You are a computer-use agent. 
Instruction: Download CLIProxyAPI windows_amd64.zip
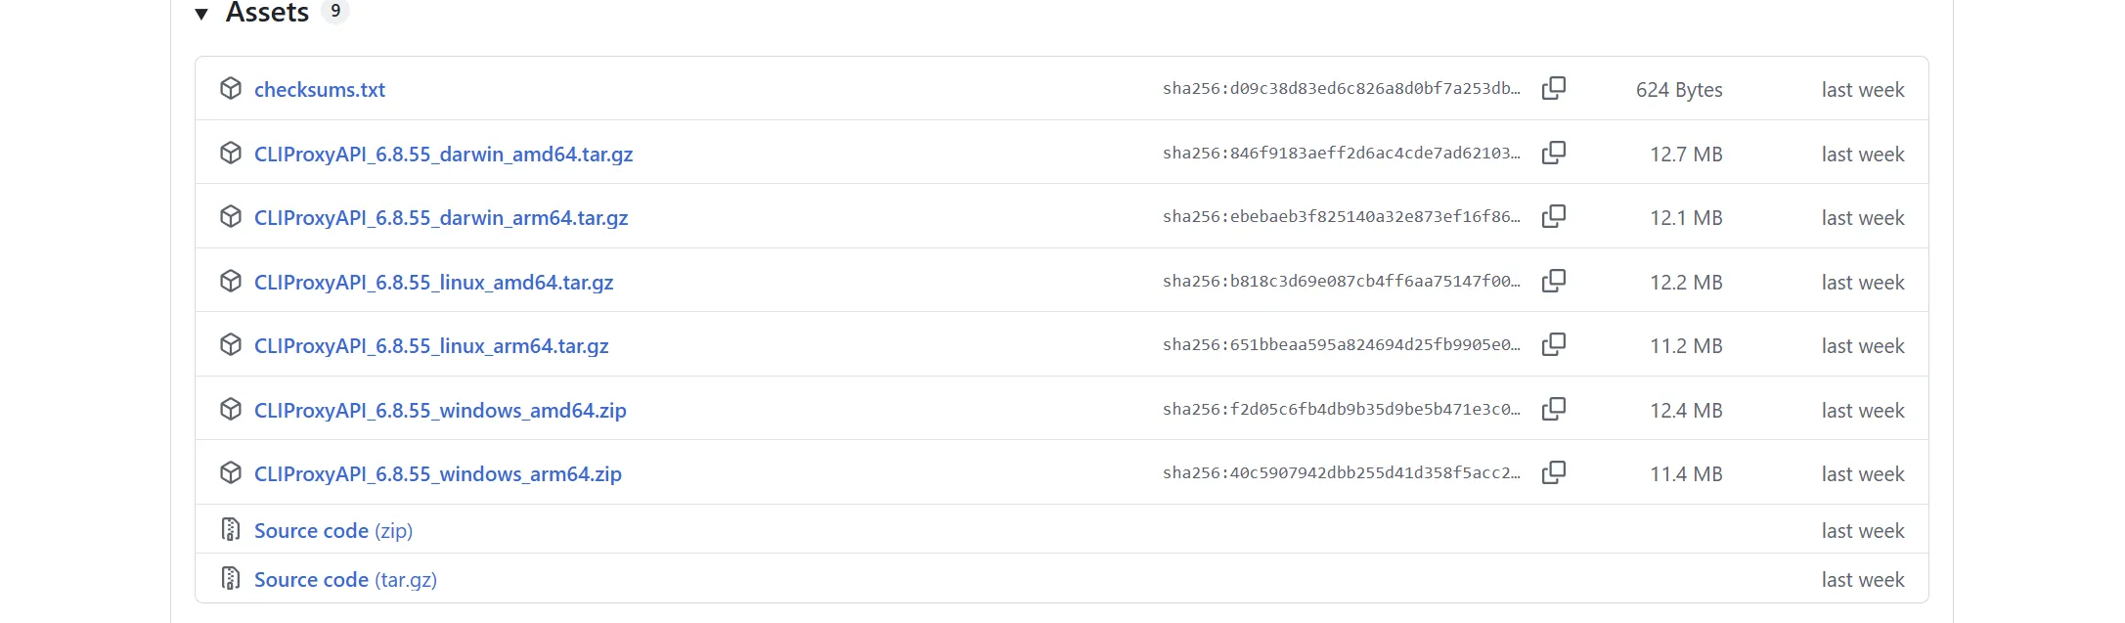pyautogui.click(x=440, y=411)
